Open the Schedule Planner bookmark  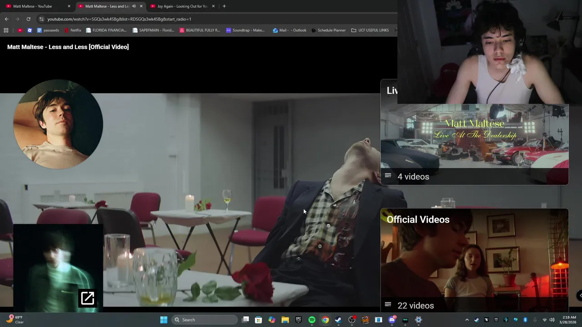(328, 30)
